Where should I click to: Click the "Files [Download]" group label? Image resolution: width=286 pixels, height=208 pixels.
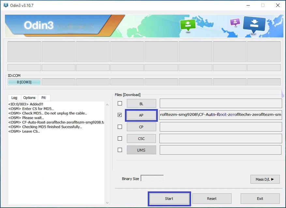[128, 95]
